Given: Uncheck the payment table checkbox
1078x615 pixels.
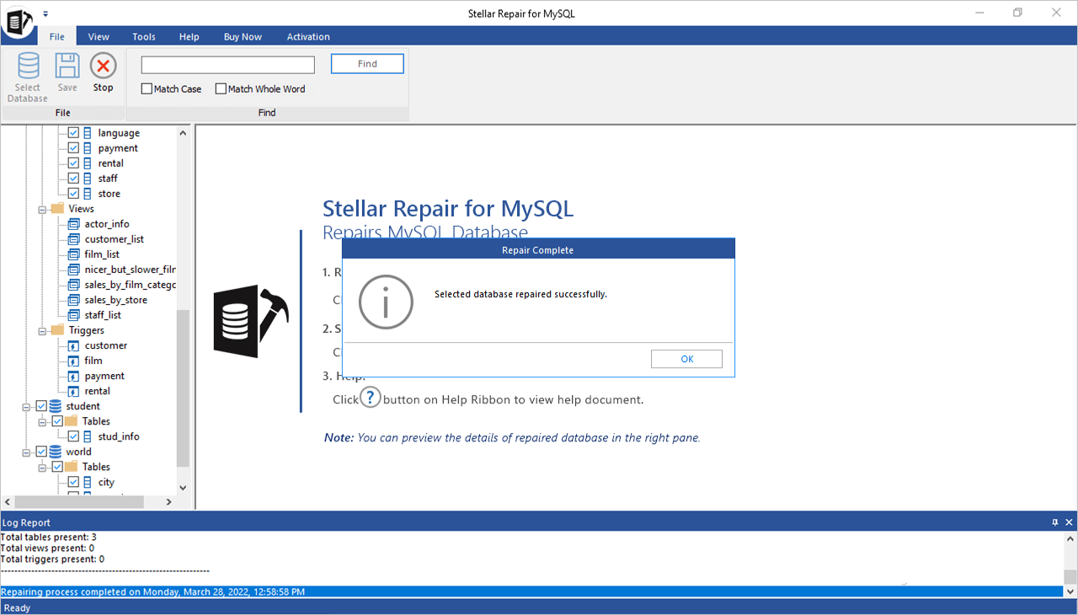Looking at the screenshot, I should tap(73, 148).
